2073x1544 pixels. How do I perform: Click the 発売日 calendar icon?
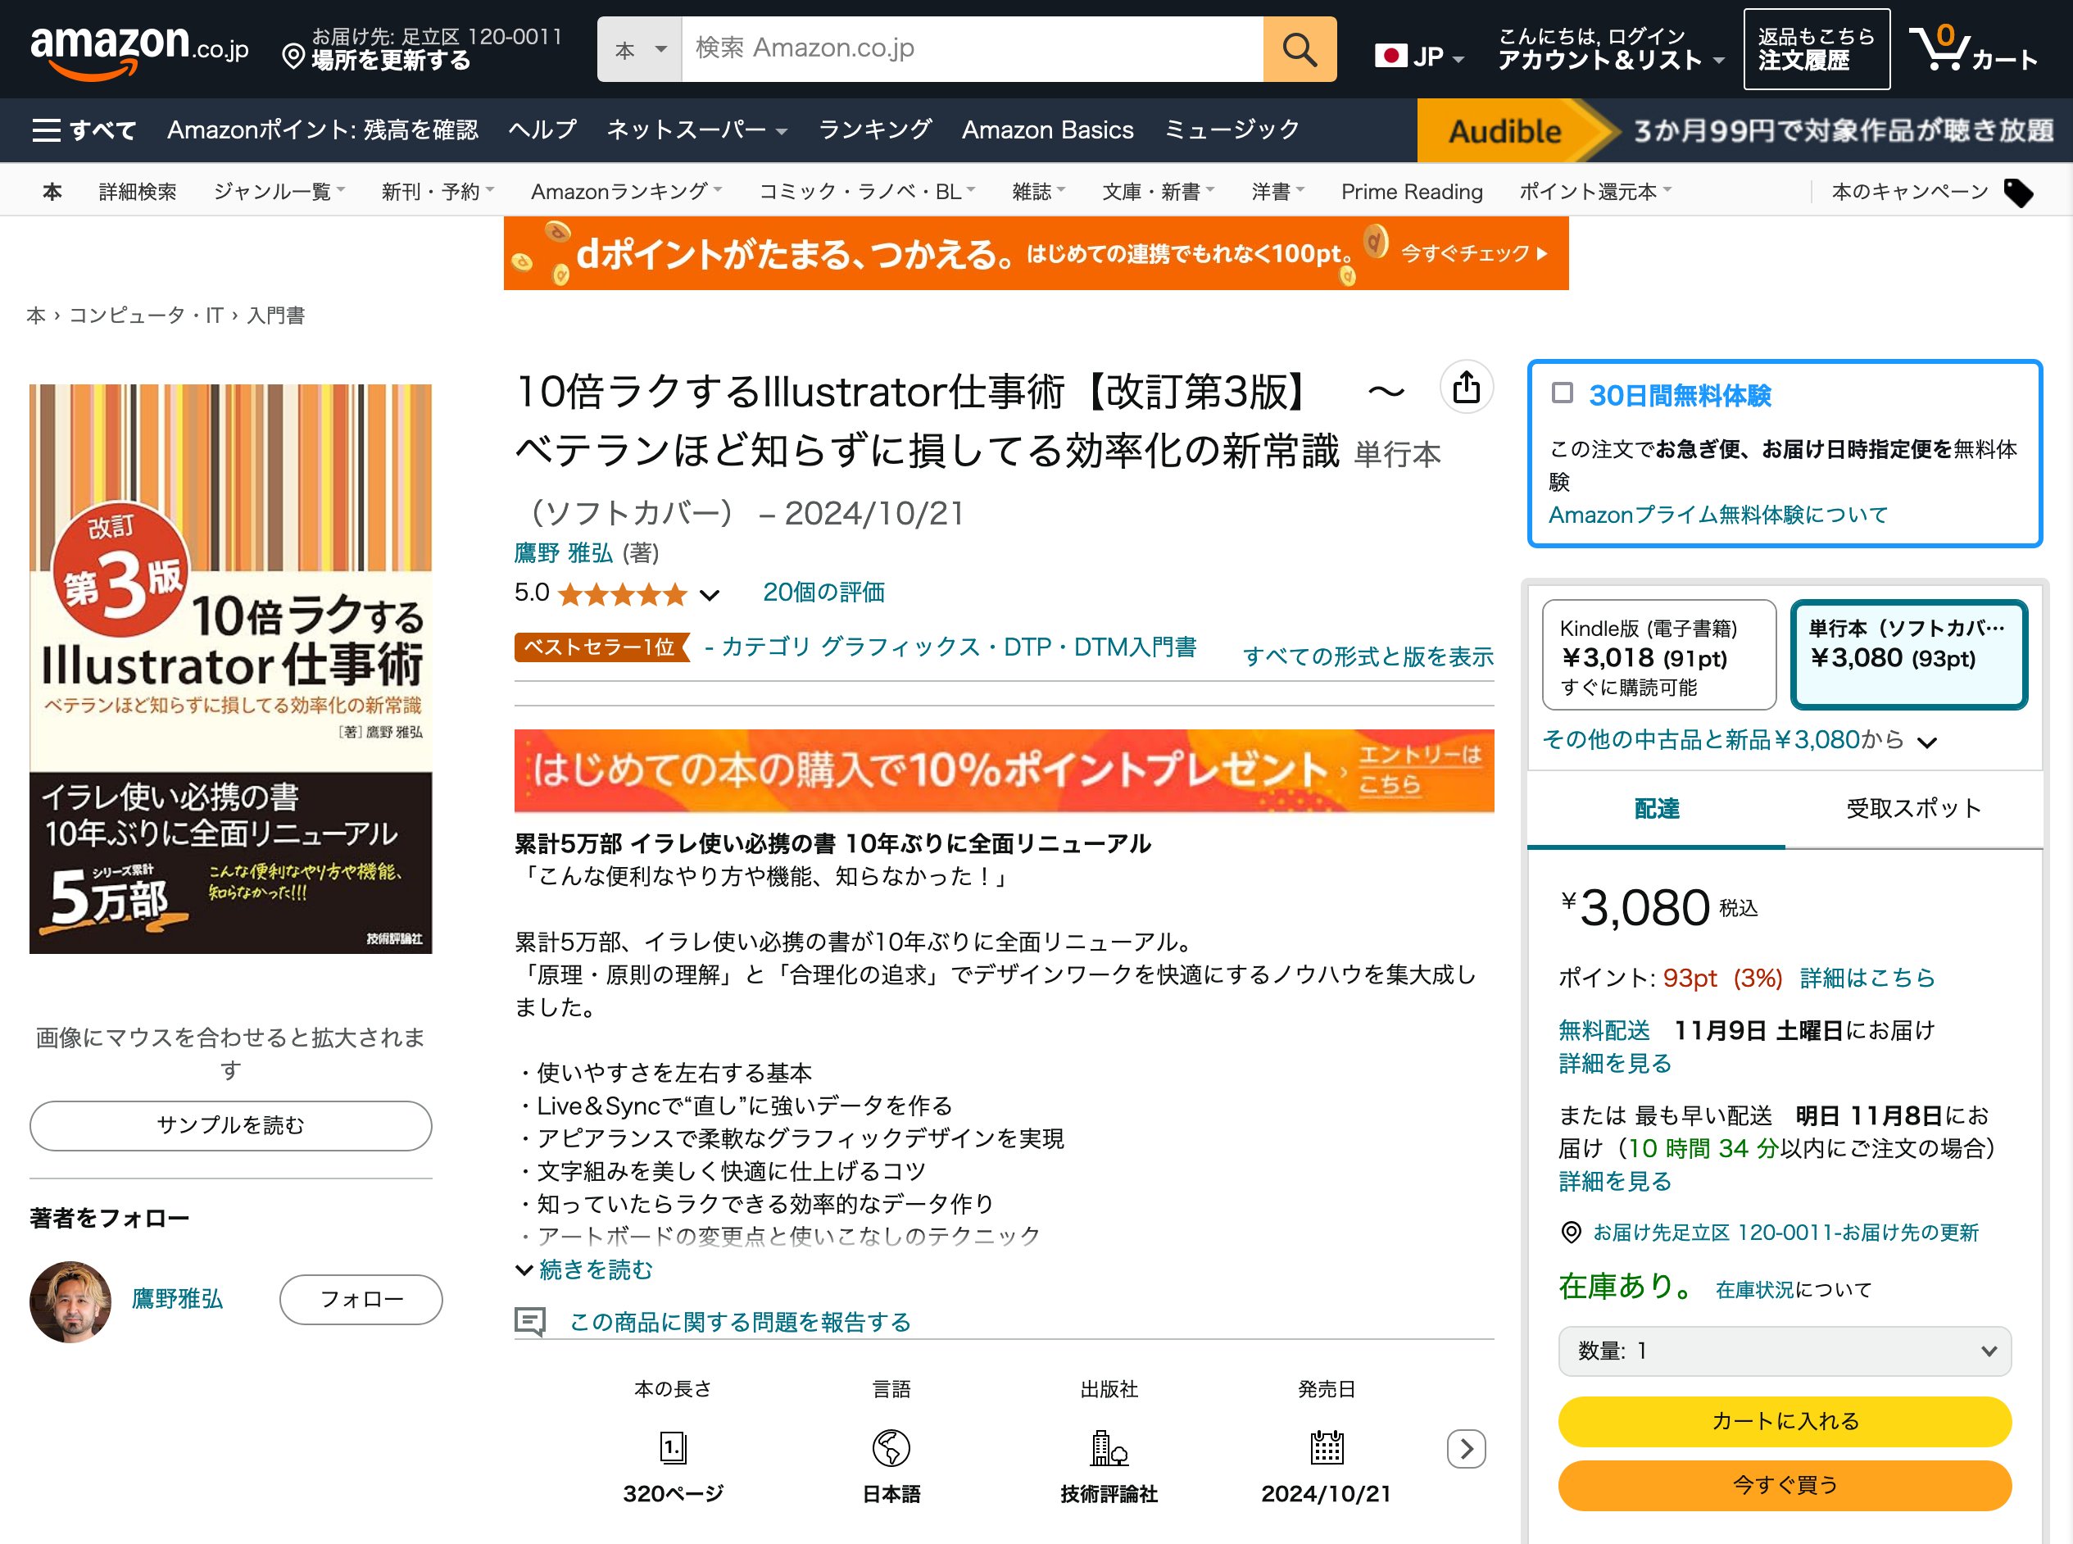coord(1327,1448)
